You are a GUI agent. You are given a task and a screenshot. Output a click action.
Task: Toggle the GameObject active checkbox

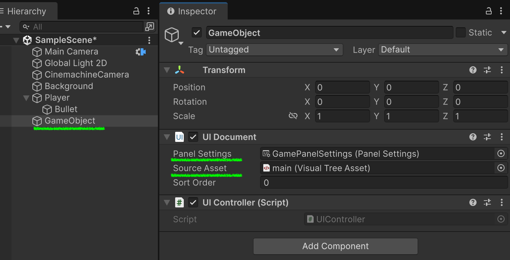coord(196,33)
